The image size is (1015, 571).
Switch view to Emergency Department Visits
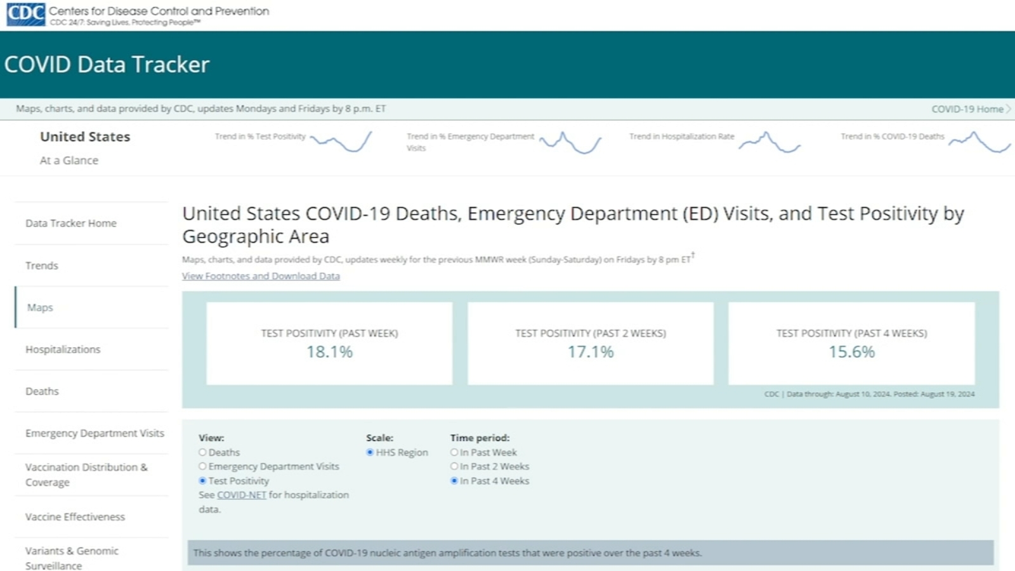(x=202, y=466)
